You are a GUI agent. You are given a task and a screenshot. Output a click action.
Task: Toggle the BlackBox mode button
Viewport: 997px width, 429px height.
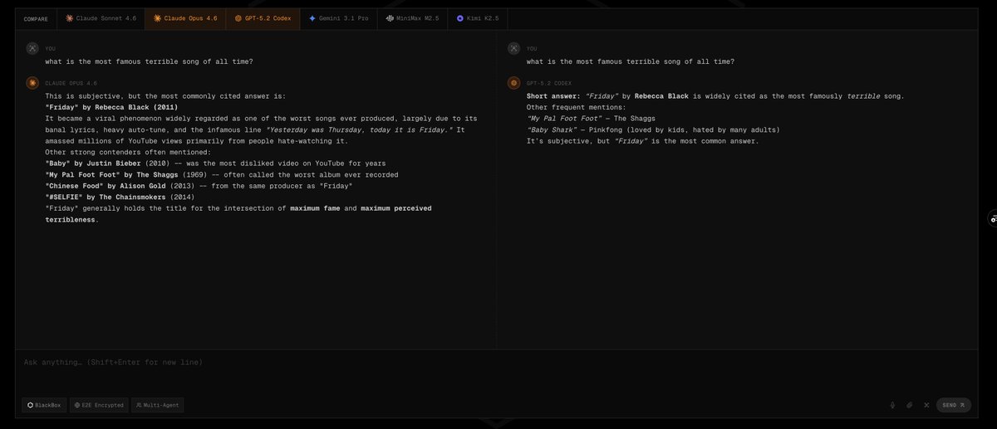pyautogui.click(x=44, y=405)
